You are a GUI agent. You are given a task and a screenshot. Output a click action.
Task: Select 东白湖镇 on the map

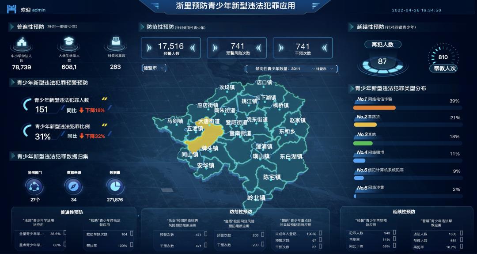[x=291, y=157]
